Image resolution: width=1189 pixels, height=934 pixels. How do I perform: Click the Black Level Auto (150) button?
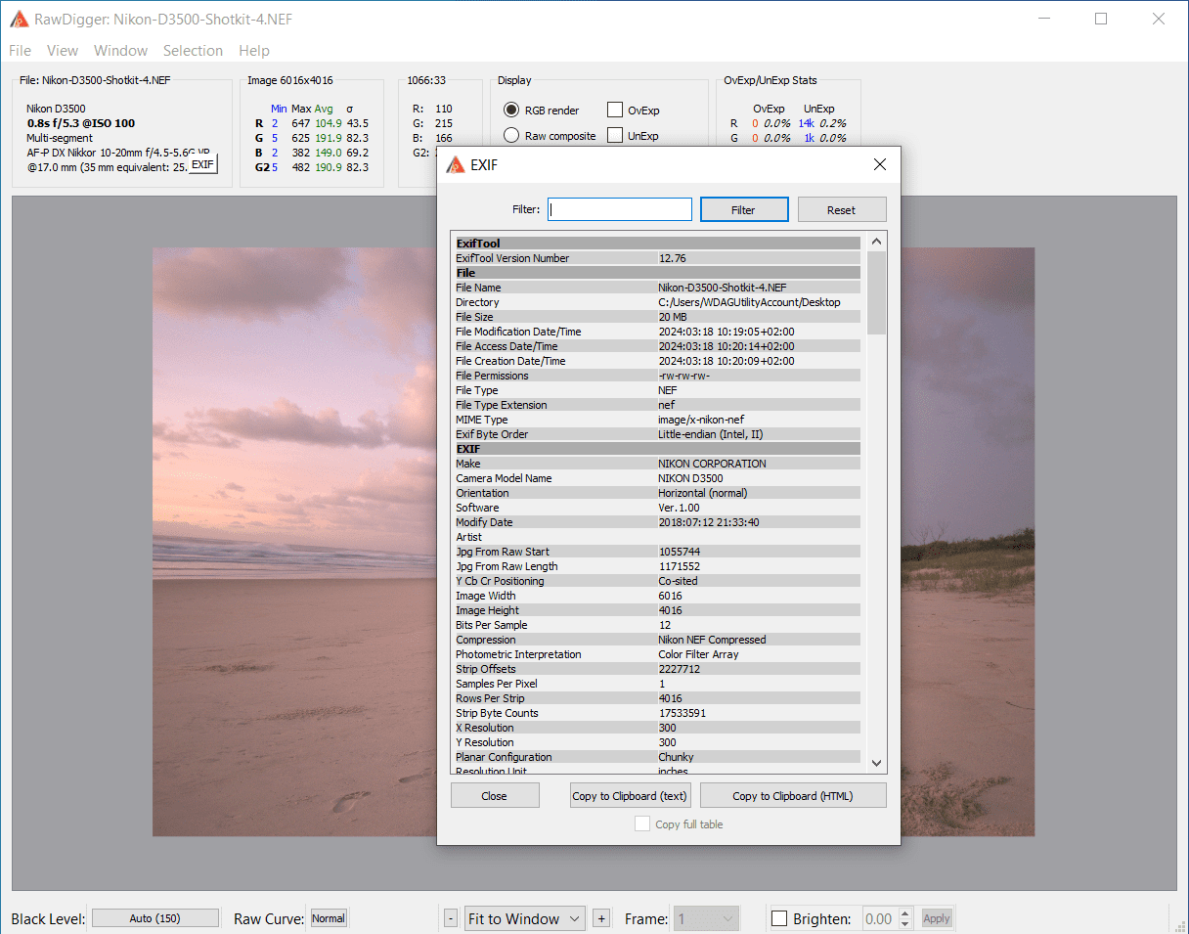[x=155, y=918]
